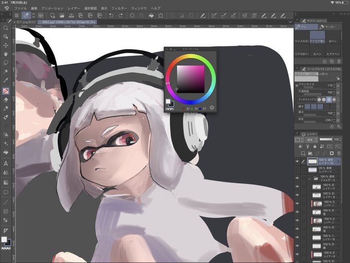Select the リアルGペン sub tool
350x263 pixels.
point(302,51)
